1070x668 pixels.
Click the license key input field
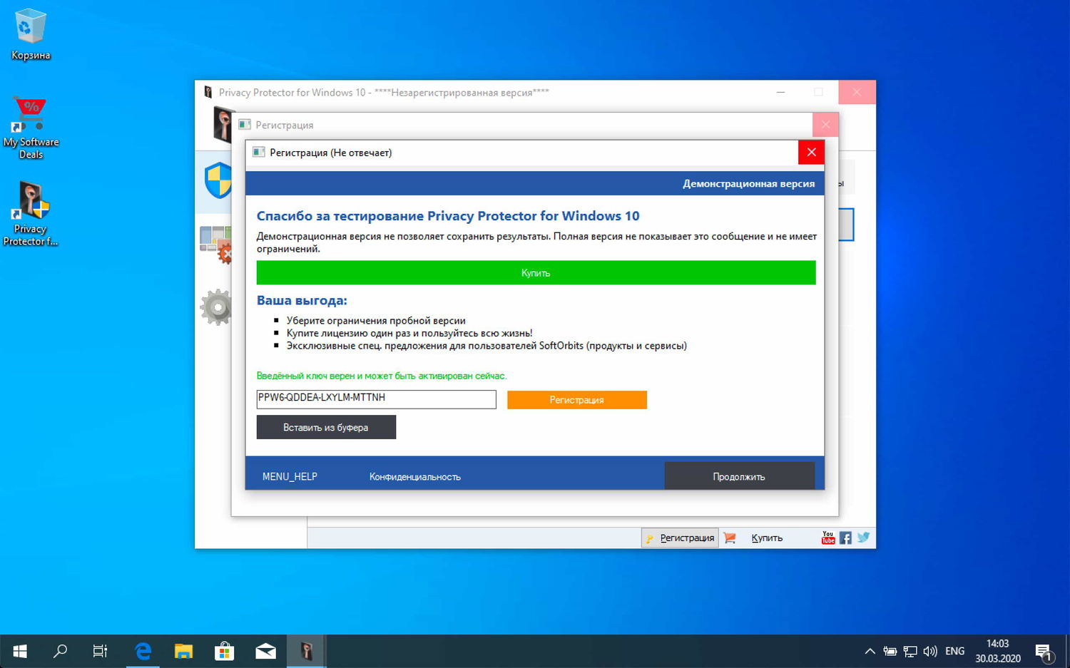[x=376, y=399]
